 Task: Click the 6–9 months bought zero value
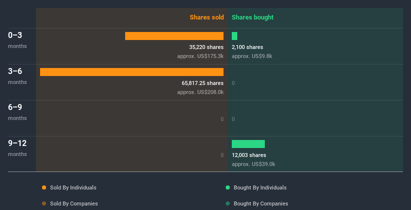[x=233, y=119]
